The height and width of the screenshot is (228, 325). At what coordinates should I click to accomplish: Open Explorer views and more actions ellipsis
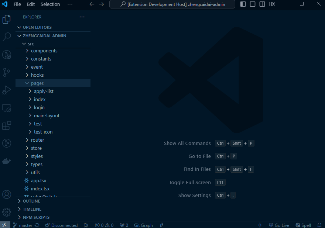pyautogui.click(x=82, y=17)
